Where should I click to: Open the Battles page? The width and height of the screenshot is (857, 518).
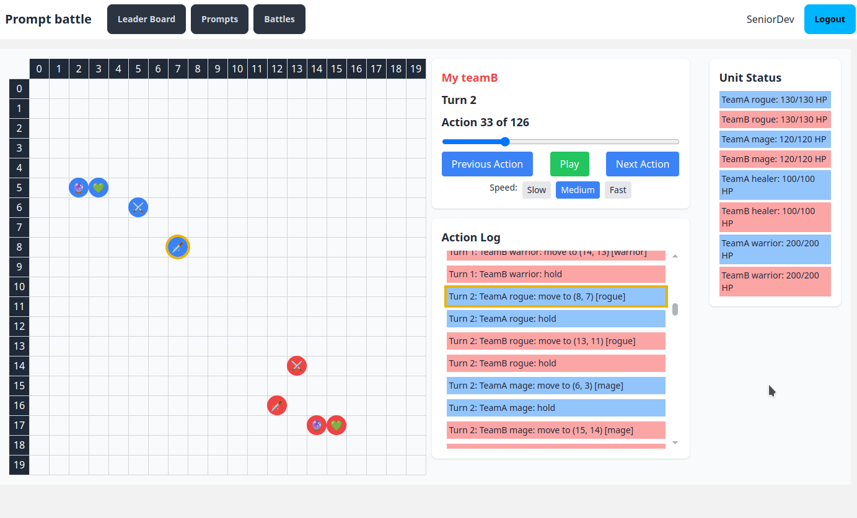pos(279,19)
